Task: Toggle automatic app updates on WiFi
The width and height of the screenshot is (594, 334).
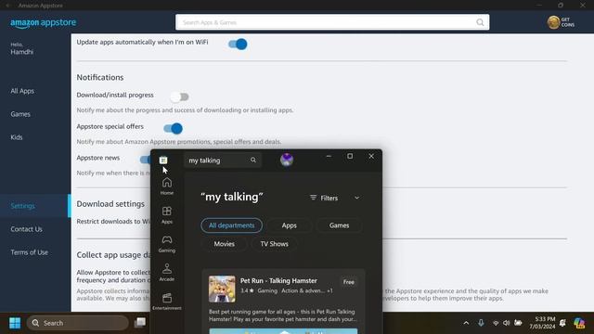Action: coord(238,45)
